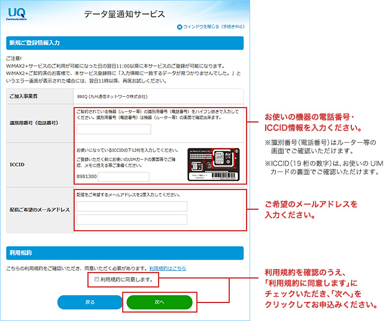Click the ご加入事業者 row label
389x321 pixels.
point(23,96)
